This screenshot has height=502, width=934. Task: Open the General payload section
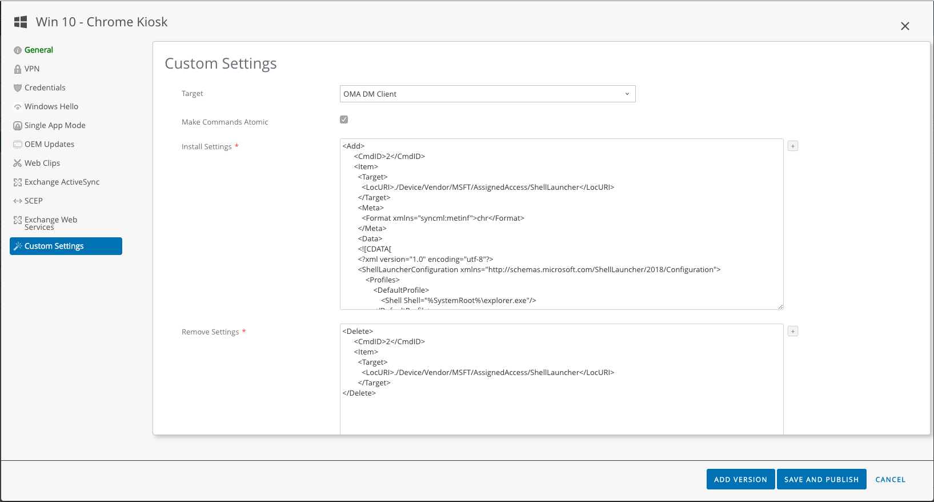click(39, 50)
